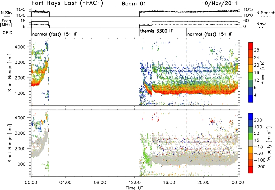Click the red power backscatter band near 16:00

[169, 91]
